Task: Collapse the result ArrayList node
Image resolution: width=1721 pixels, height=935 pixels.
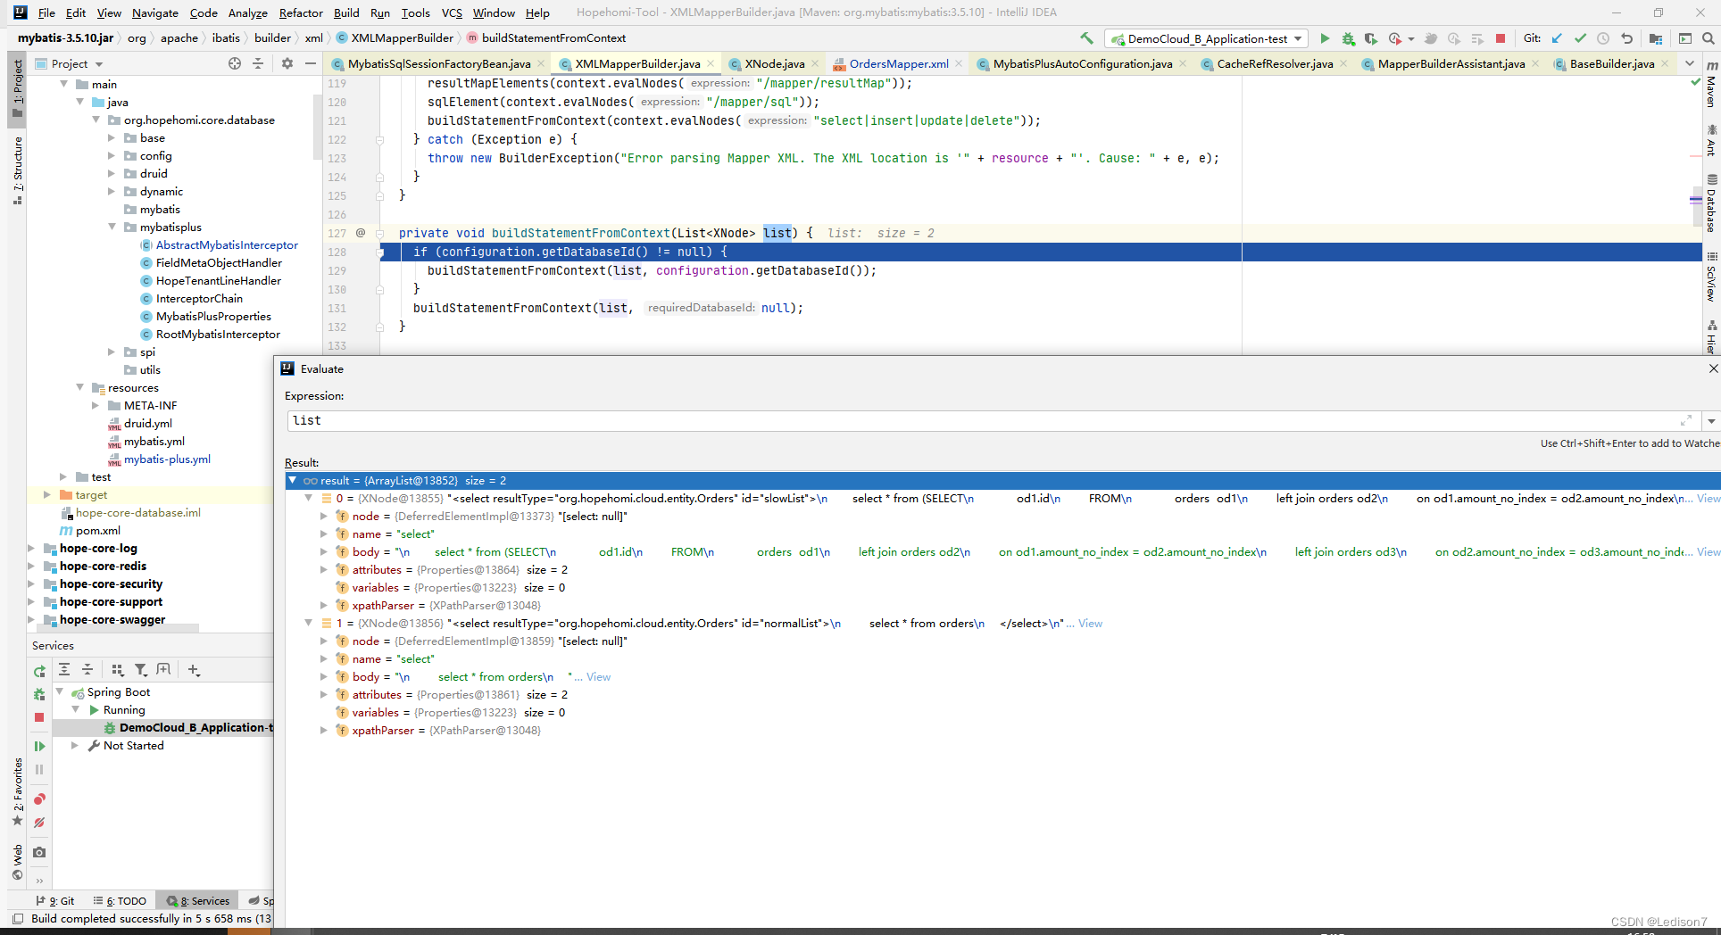Action: pos(292,480)
